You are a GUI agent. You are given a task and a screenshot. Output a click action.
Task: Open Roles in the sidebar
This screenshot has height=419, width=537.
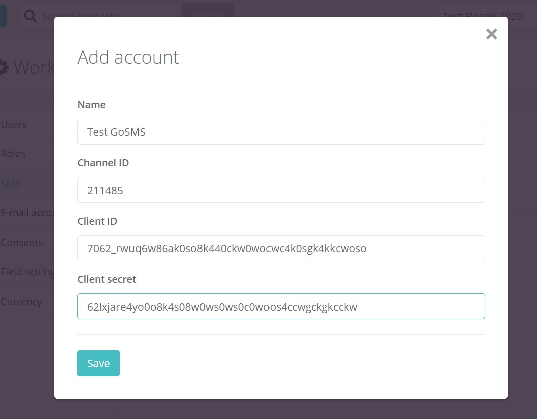coord(13,154)
